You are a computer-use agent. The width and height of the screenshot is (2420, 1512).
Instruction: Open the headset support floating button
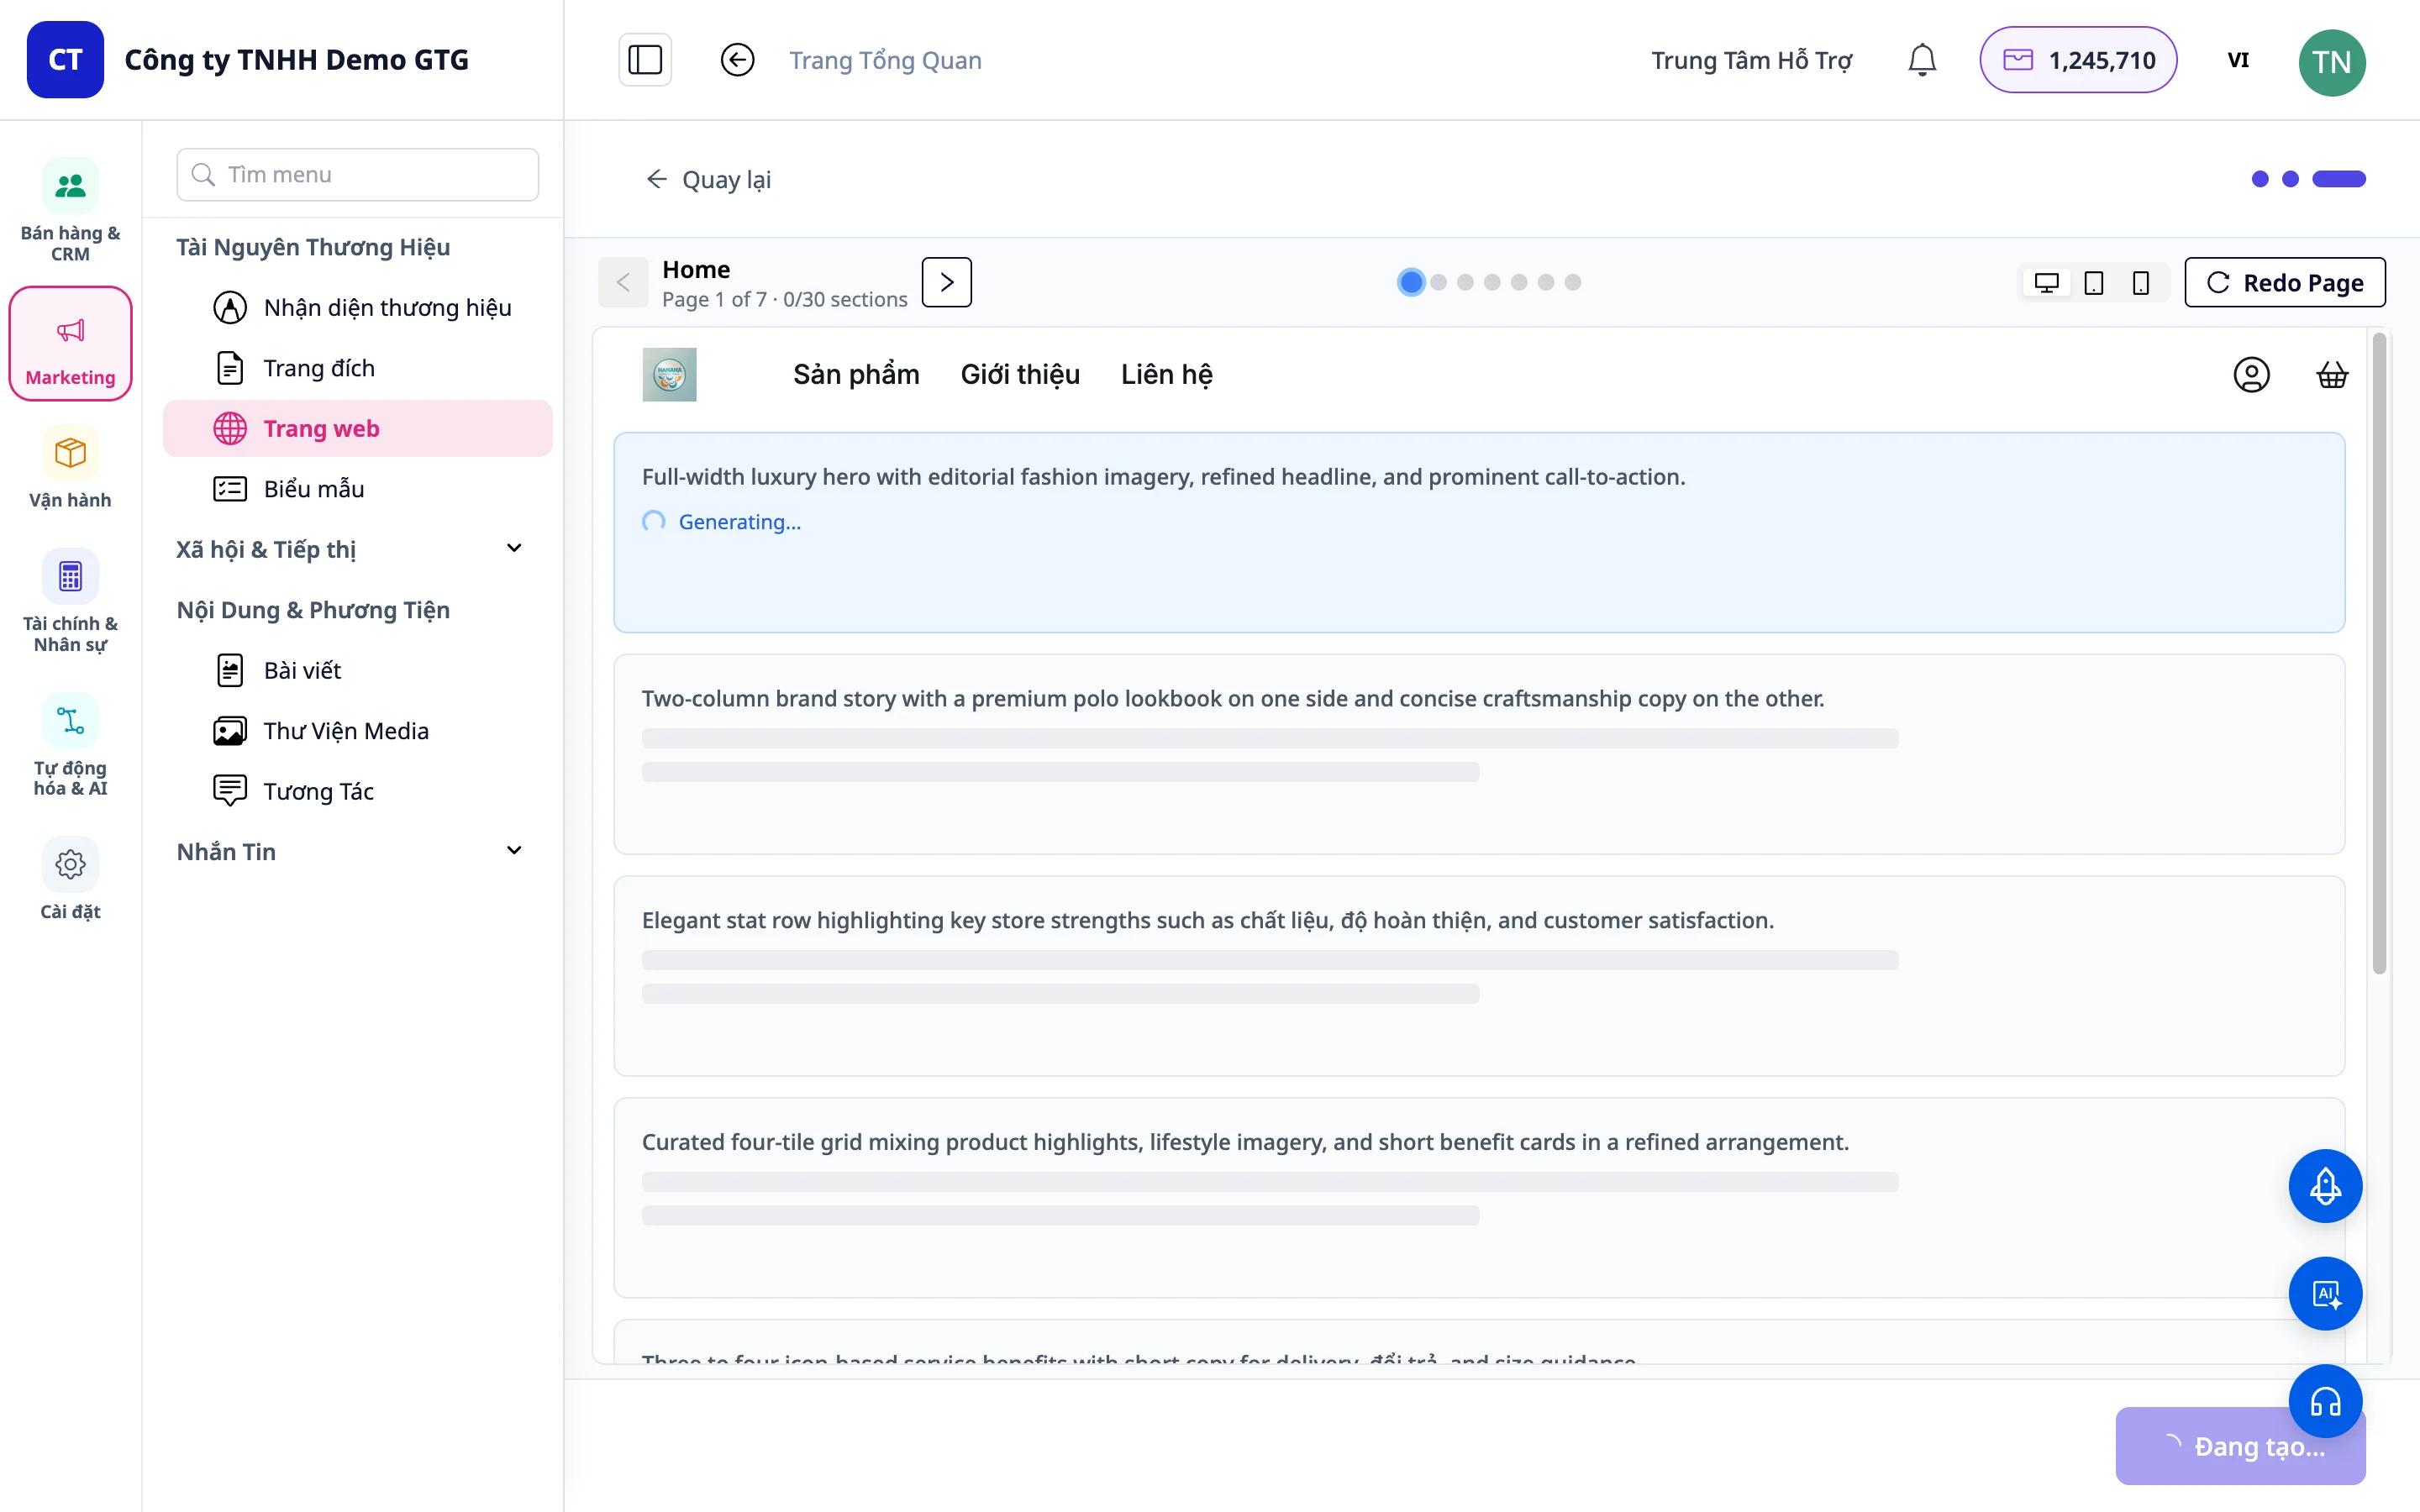tap(2325, 1402)
